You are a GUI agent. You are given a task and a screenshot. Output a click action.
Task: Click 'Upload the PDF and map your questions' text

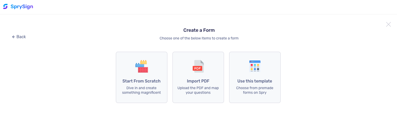click(x=198, y=90)
